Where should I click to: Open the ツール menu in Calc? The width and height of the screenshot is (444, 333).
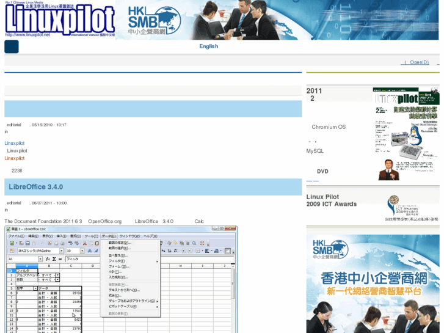(92, 236)
